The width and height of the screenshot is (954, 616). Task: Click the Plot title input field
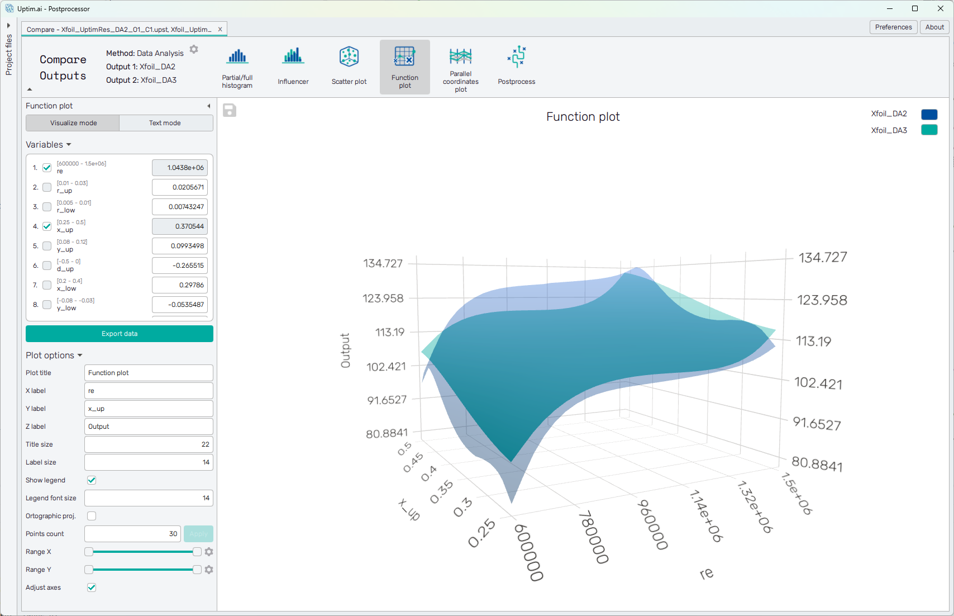tap(149, 373)
